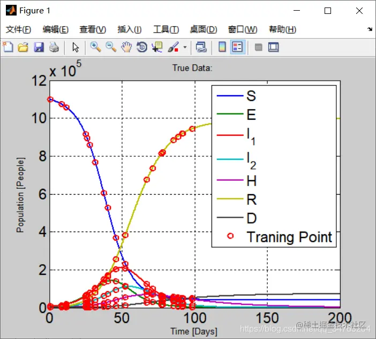
Task: Select the Data Cursor tool
Action: click(157, 47)
